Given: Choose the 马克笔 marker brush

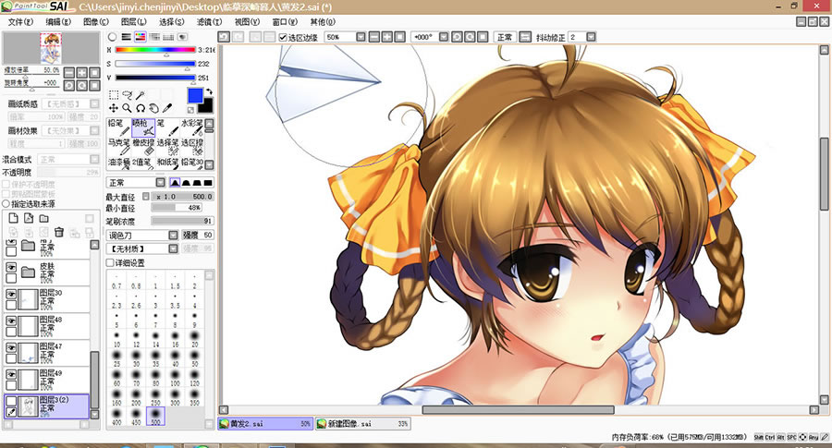Looking at the screenshot, I should pos(118,147).
